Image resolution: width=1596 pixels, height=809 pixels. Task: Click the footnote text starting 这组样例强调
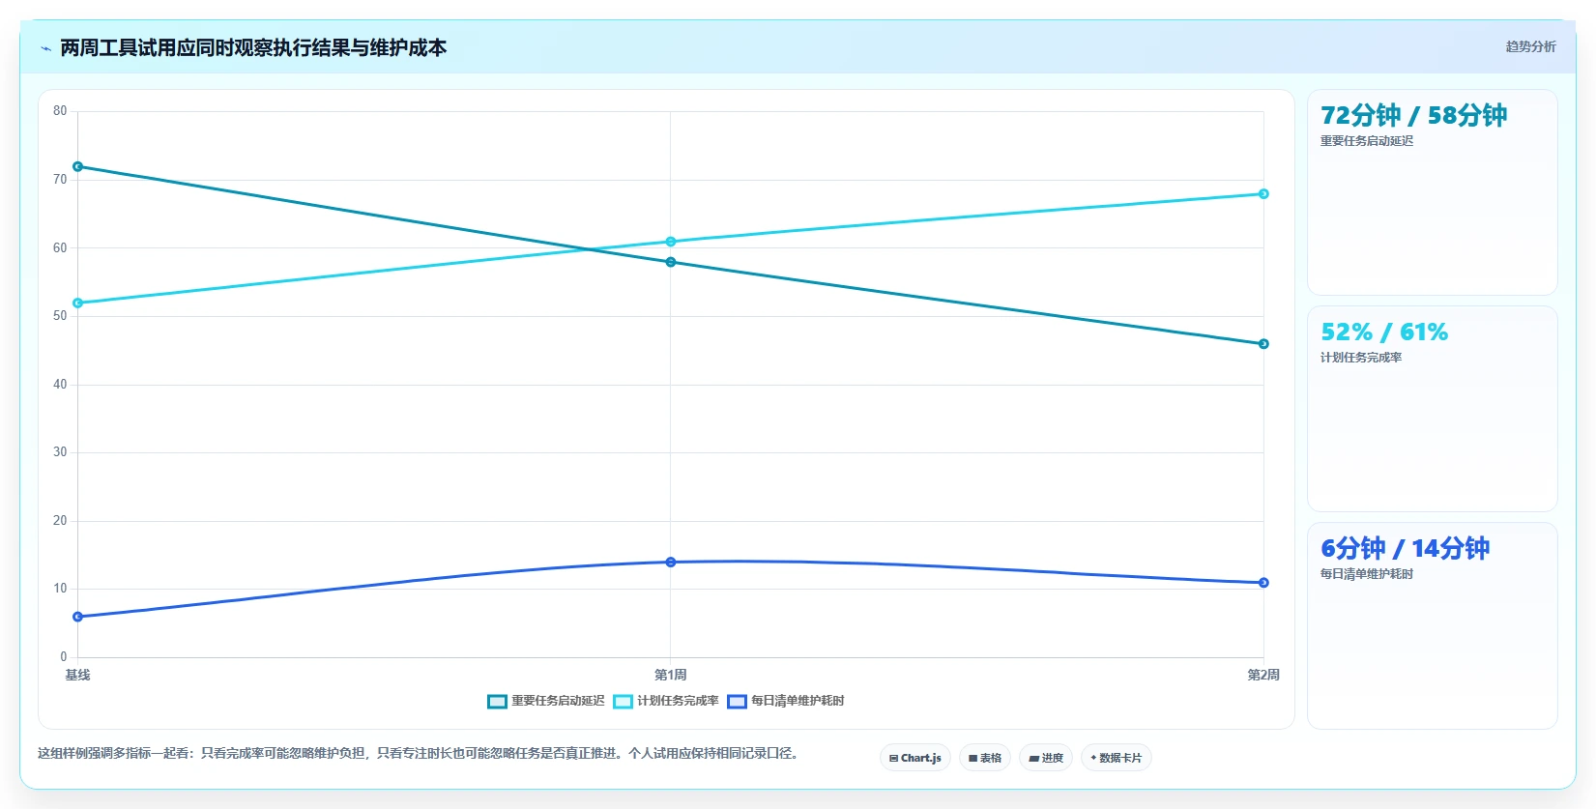point(418,753)
